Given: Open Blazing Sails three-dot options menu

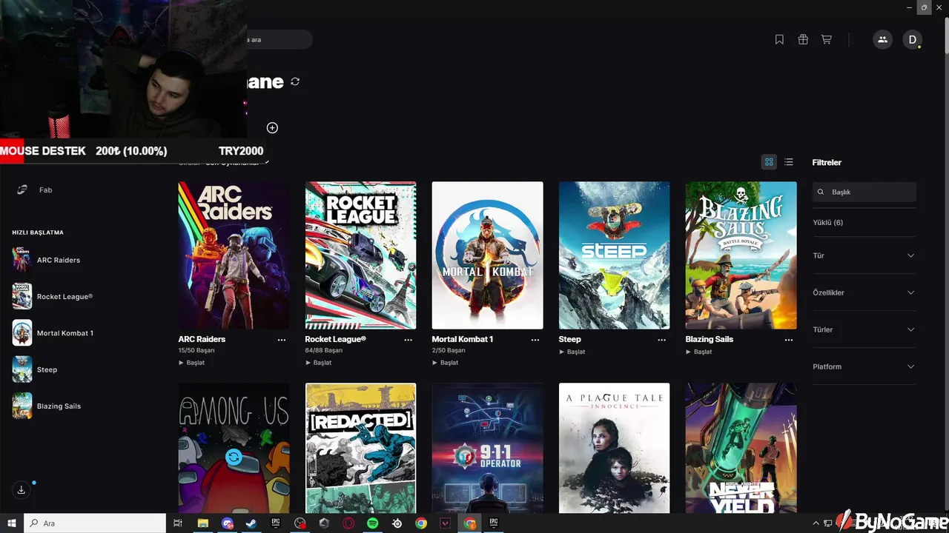Looking at the screenshot, I should [x=789, y=340].
